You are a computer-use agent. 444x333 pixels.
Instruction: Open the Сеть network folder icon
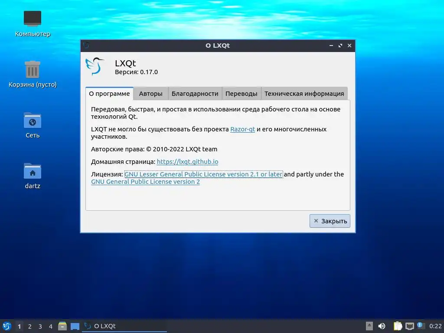[x=32, y=125]
